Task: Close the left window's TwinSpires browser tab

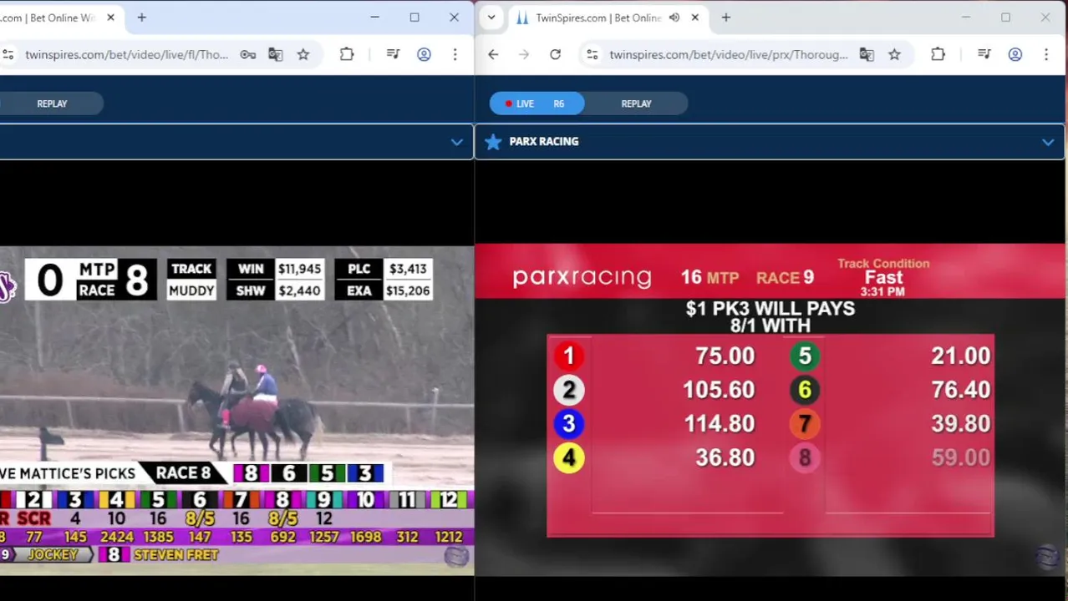Action: point(110,17)
